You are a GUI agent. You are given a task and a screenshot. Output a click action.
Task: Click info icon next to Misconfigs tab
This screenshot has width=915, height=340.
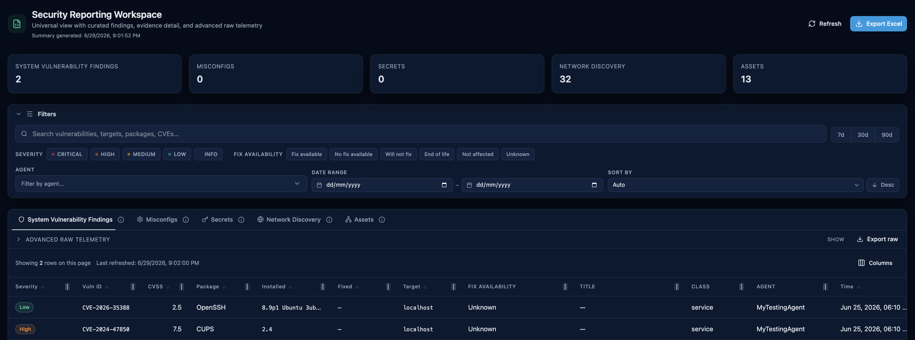(186, 220)
